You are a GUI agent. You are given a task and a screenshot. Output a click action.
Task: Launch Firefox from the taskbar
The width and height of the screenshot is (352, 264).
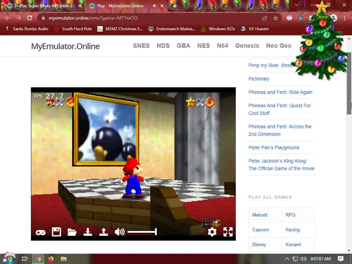pos(51,259)
